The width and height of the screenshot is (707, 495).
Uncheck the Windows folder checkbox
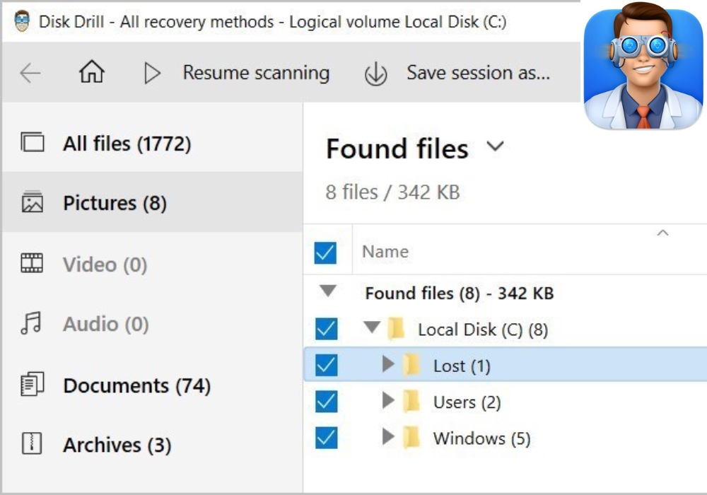point(327,438)
